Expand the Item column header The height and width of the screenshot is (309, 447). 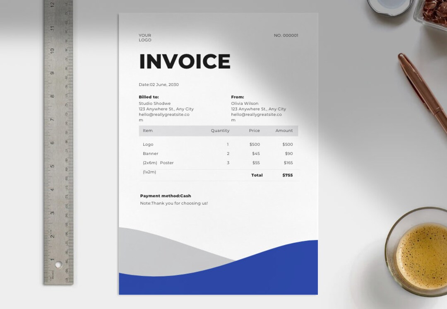[x=147, y=130]
